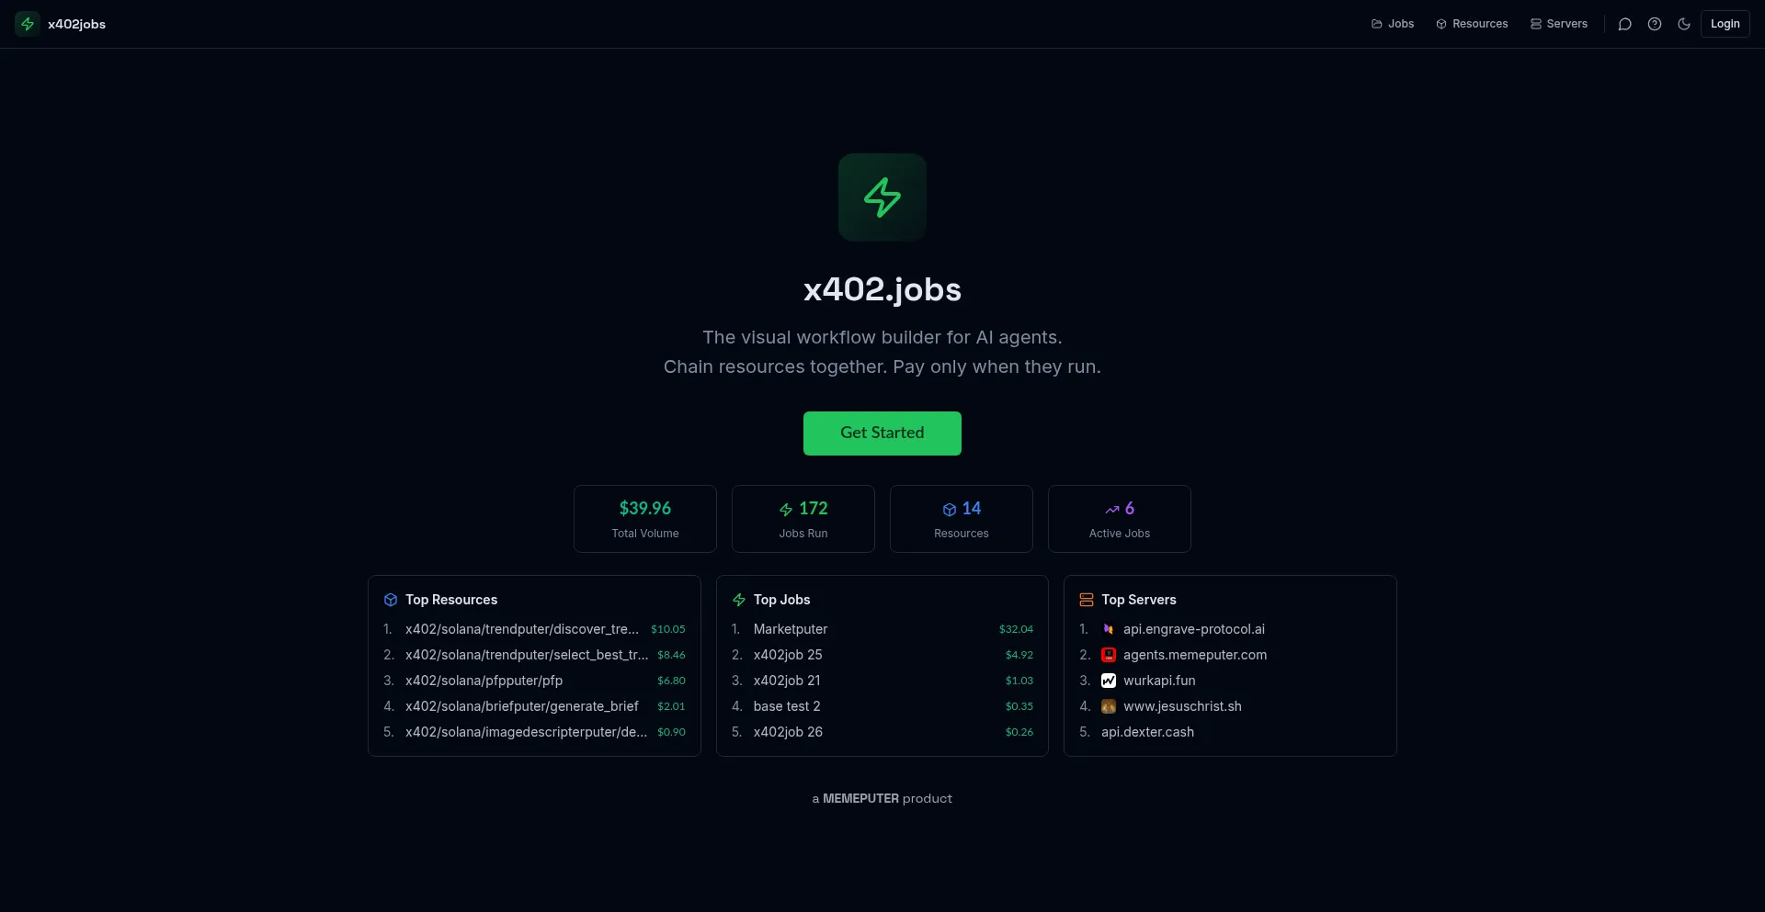Viewport: 1765px width, 912px height.
Task: Click the large green lightning logo
Action: (882, 197)
